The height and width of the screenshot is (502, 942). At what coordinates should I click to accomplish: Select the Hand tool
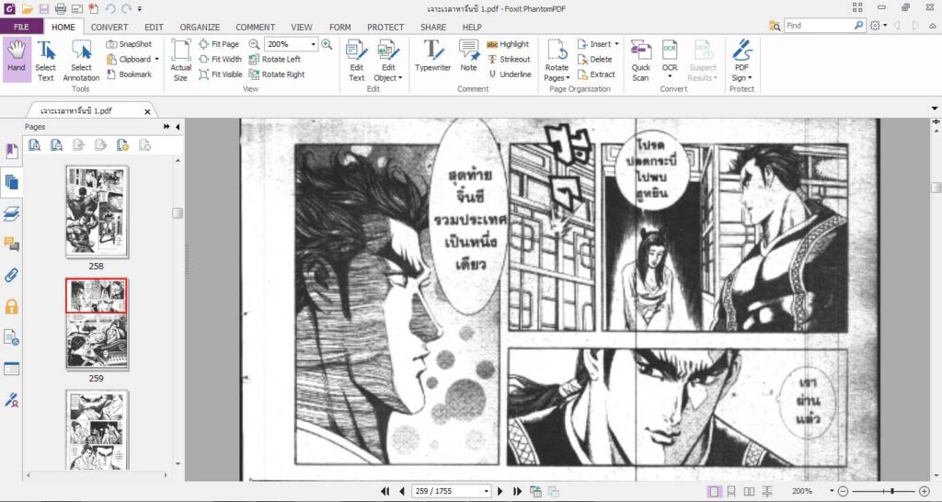point(17,60)
